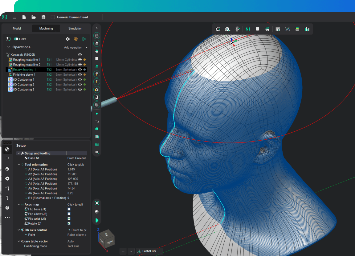
Task: Open operations settings gear icon
Action: pos(68,39)
